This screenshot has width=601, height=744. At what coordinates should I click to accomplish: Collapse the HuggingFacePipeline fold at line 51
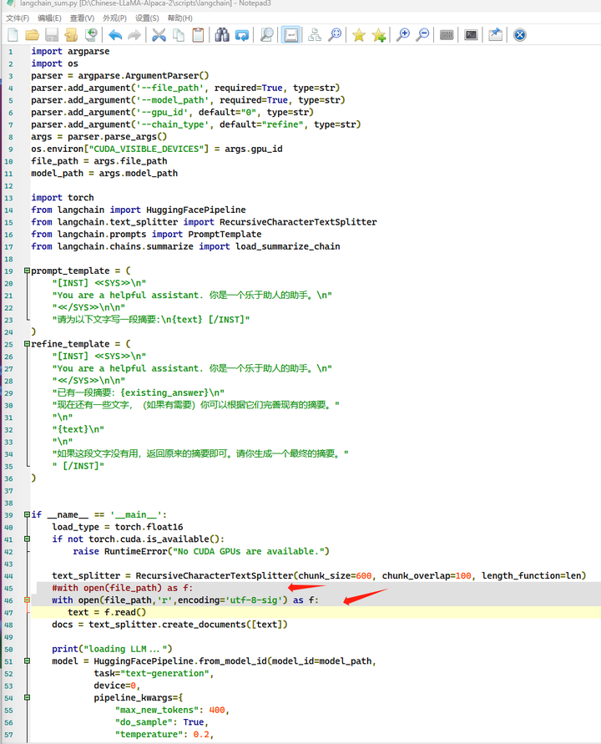[27, 661]
